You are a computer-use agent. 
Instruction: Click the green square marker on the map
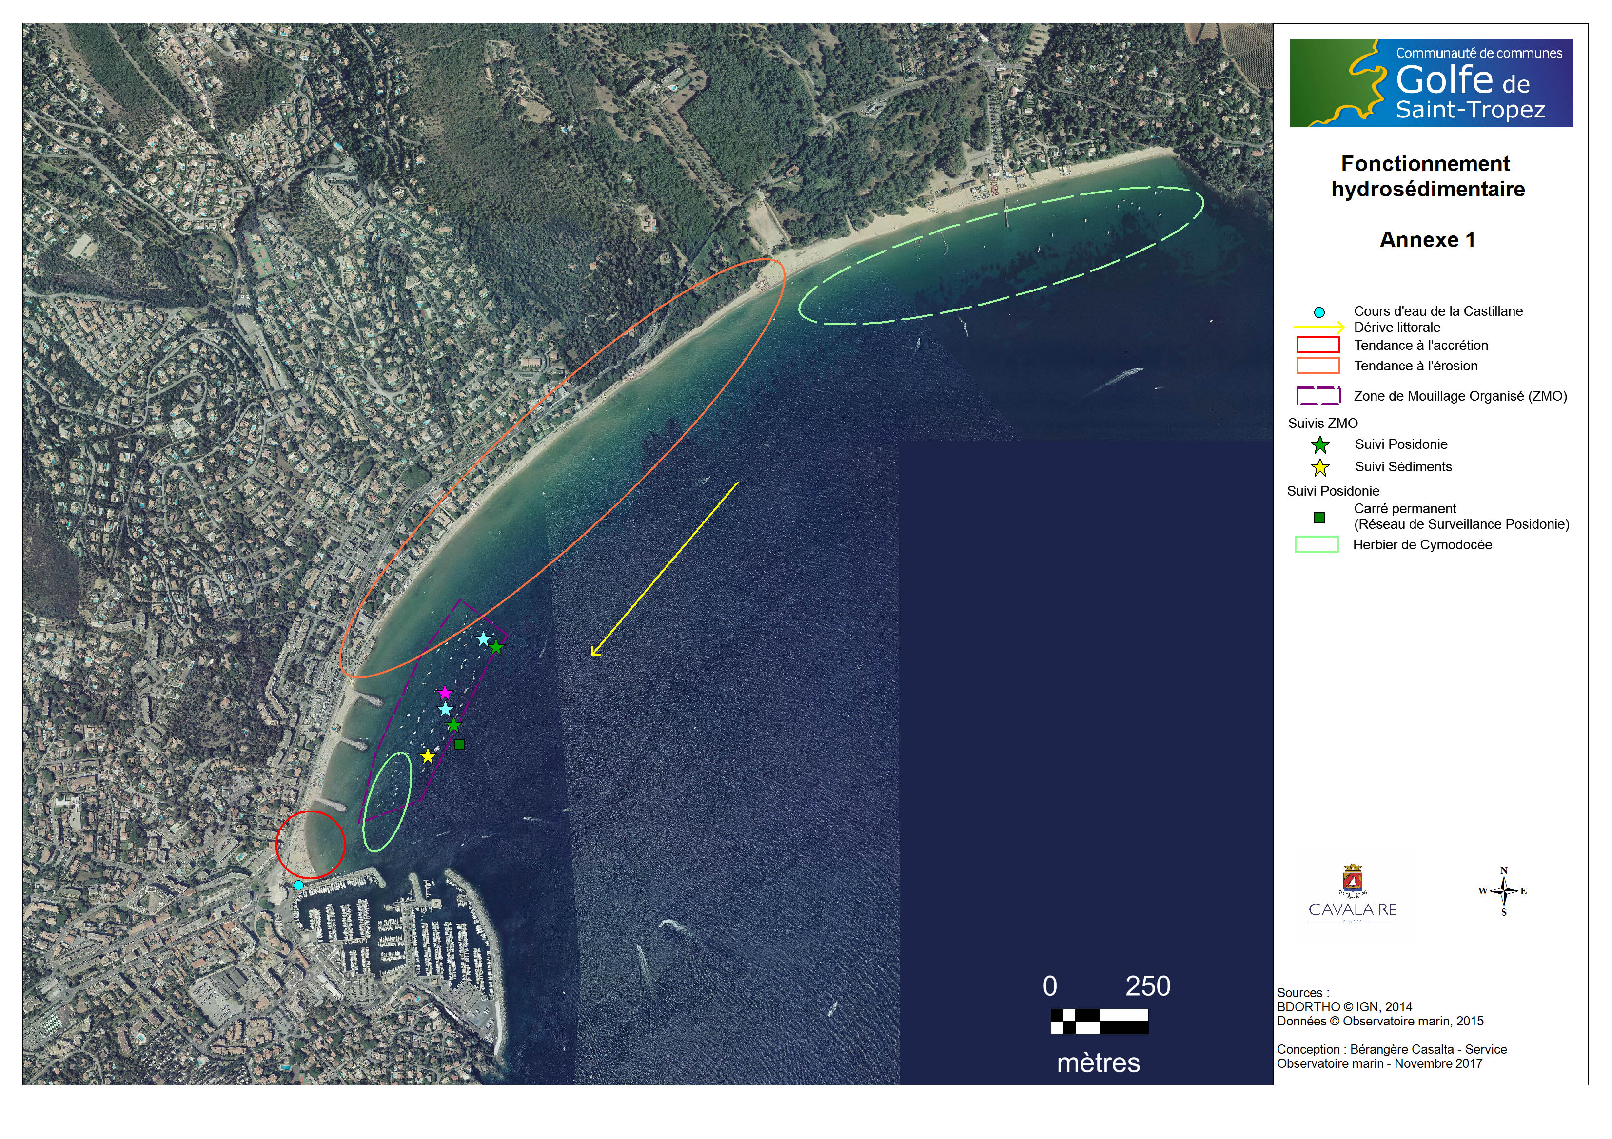[459, 744]
